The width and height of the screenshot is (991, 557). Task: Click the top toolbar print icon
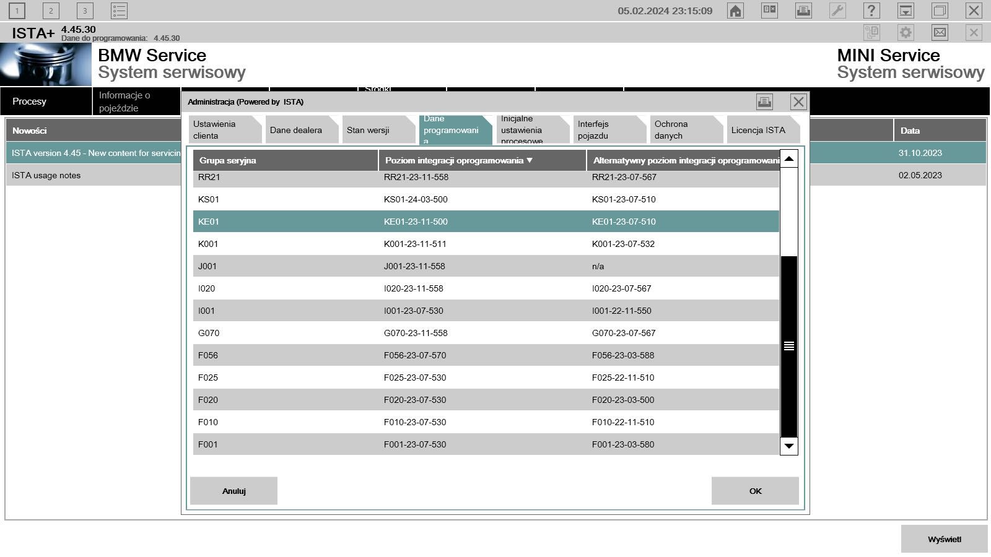click(x=803, y=11)
